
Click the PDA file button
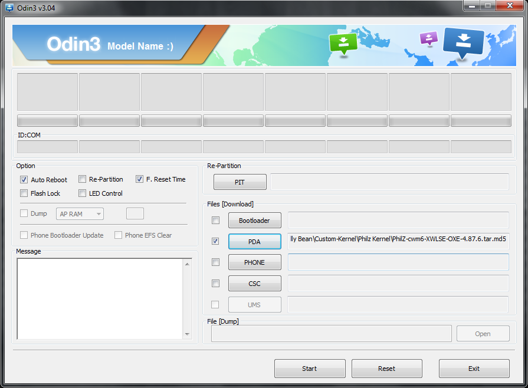[x=255, y=242]
